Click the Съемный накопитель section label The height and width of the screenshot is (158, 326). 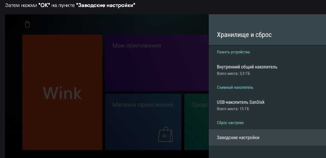click(235, 87)
